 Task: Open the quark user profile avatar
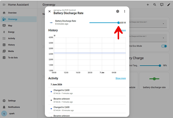point(4,113)
